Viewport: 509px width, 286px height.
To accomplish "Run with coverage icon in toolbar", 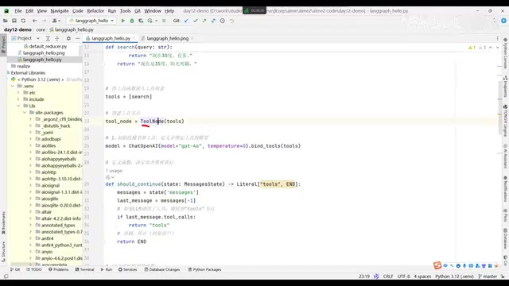I will click(x=141, y=21).
